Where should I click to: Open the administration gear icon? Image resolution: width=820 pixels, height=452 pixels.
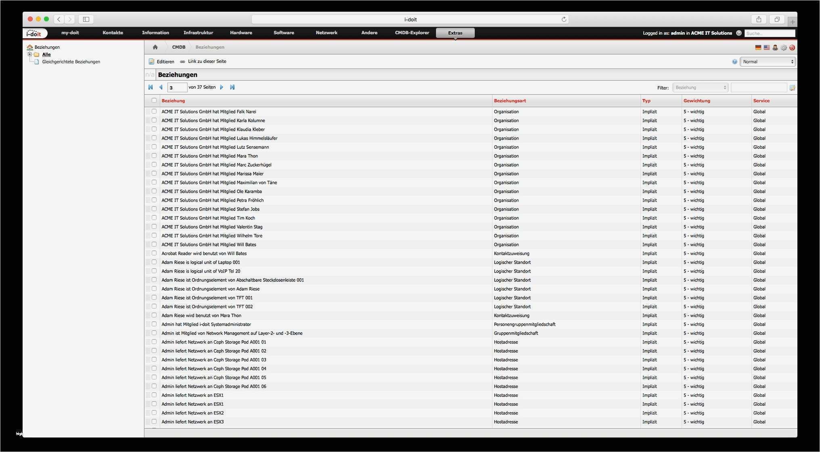[784, 48]
